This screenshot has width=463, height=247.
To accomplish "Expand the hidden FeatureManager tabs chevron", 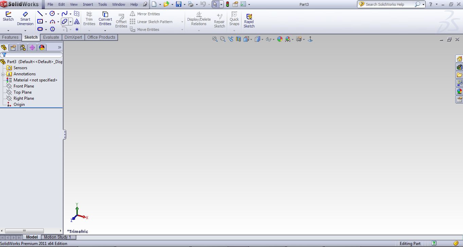I will [59, 47].
